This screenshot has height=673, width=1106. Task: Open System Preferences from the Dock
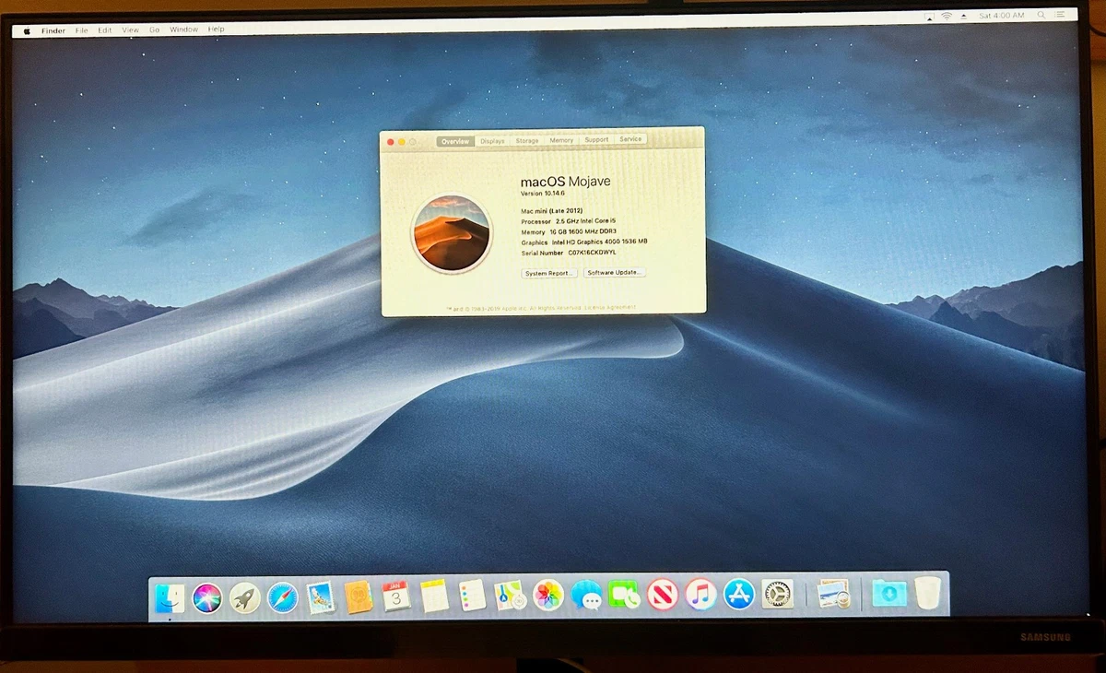pyautogui.click(x=778, y=596)
